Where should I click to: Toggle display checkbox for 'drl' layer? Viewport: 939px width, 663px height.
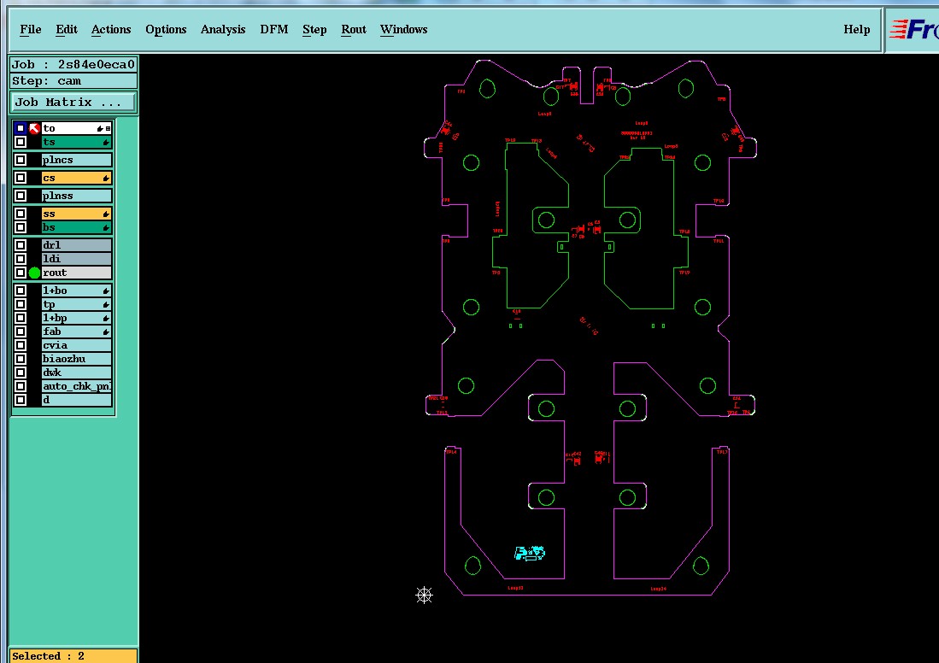tap(21, 245)
